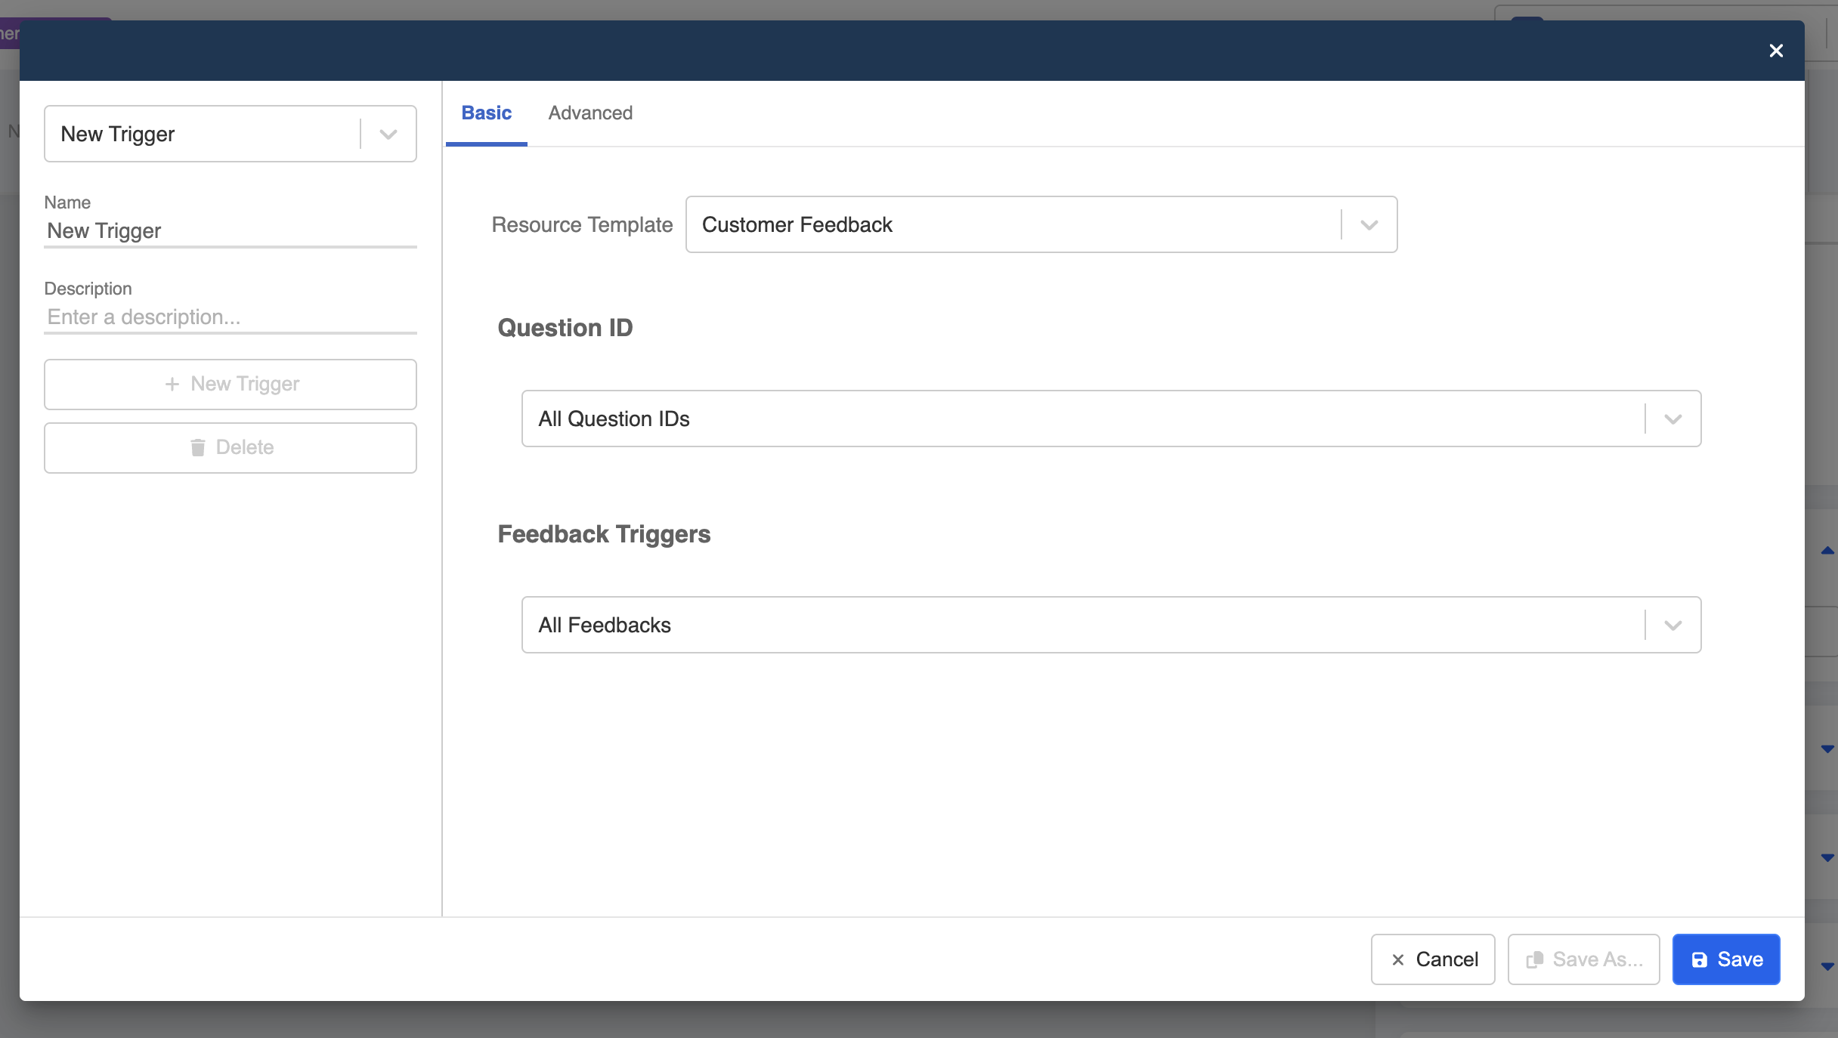Click the Save As... button
The image size is (1838, 1038).
tap(1584, 959)
